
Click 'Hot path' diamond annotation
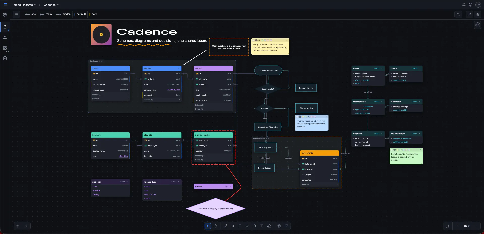(x=216, y=209)
